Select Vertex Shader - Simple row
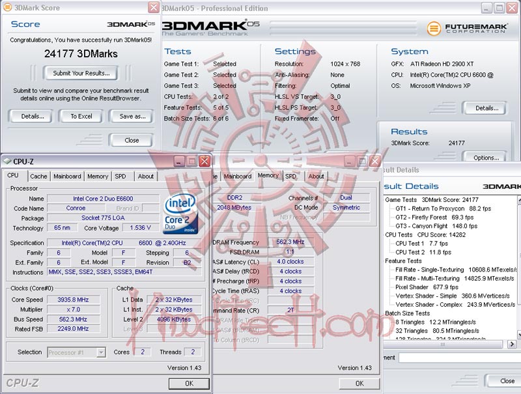521x394 pixels. (453, 296)
